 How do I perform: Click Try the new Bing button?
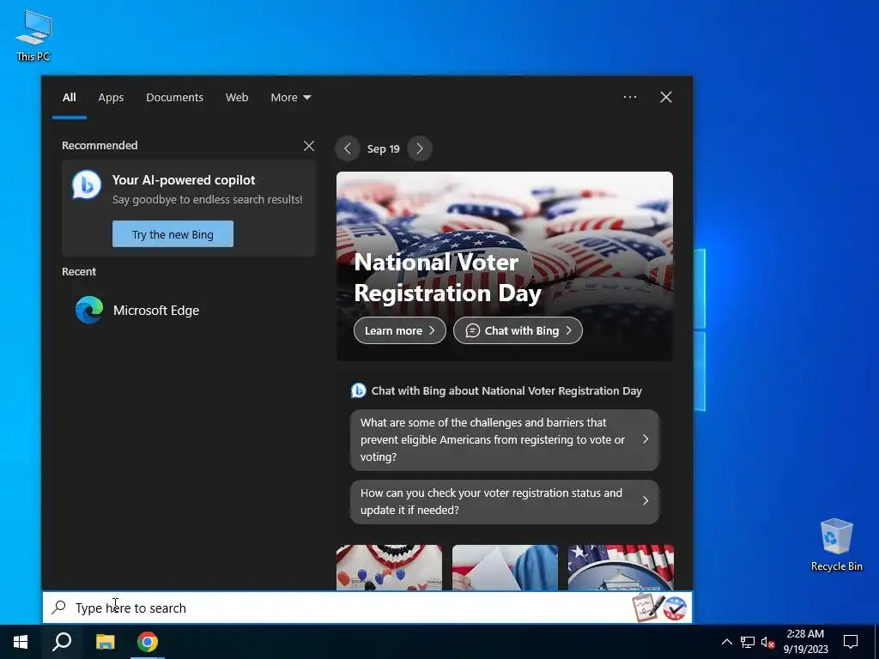click(x=173, y=234)
